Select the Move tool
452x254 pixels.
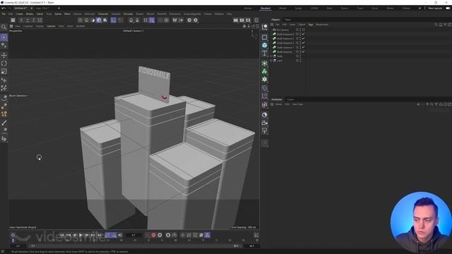tap(4, 55)
